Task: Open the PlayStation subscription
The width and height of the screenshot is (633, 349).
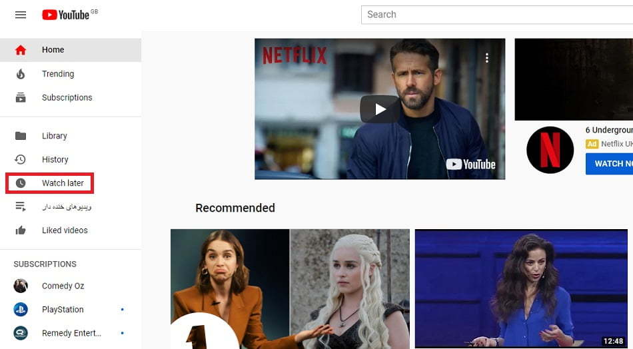Action: click(71, 310)
